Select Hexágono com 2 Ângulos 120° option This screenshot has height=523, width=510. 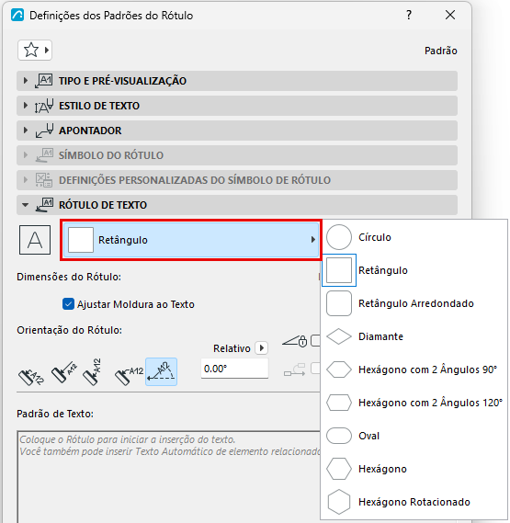414,403
